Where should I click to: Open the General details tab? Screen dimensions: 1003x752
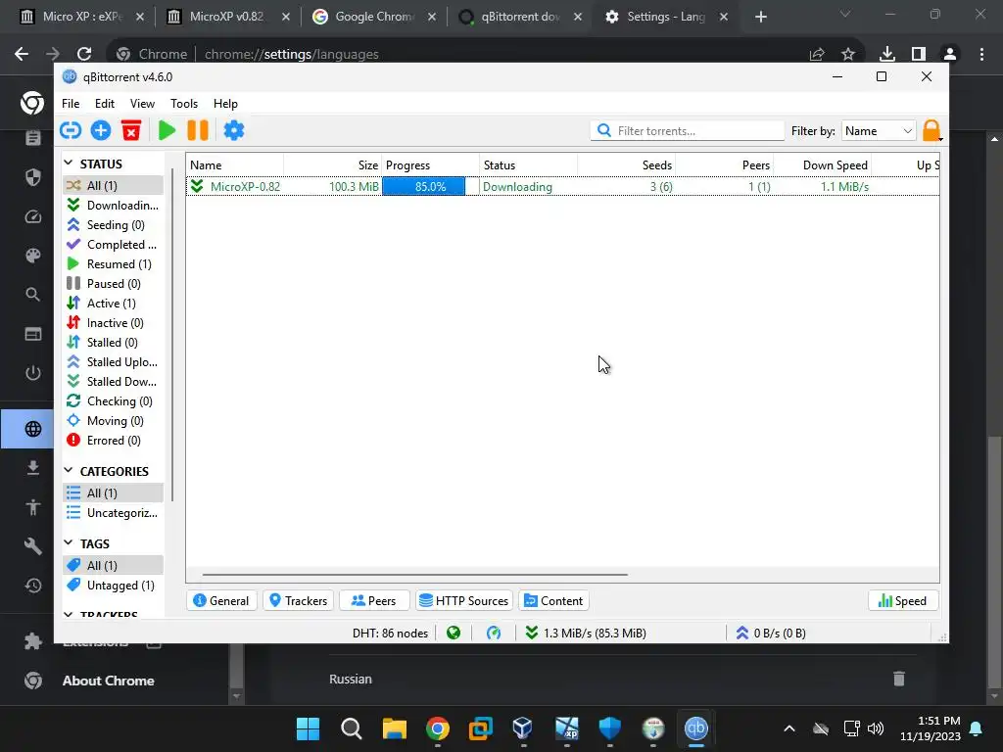[x=221, y=600]
